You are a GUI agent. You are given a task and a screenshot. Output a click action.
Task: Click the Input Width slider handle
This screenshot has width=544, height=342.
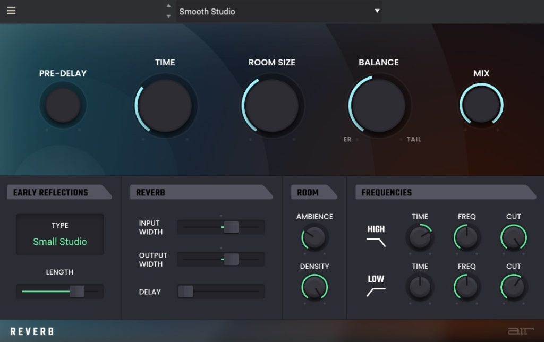(x=231, y=227)
